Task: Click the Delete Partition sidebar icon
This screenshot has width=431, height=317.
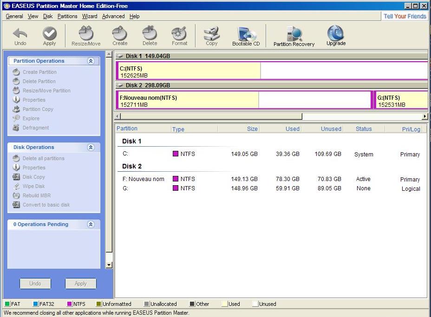Action: (17, 81)
